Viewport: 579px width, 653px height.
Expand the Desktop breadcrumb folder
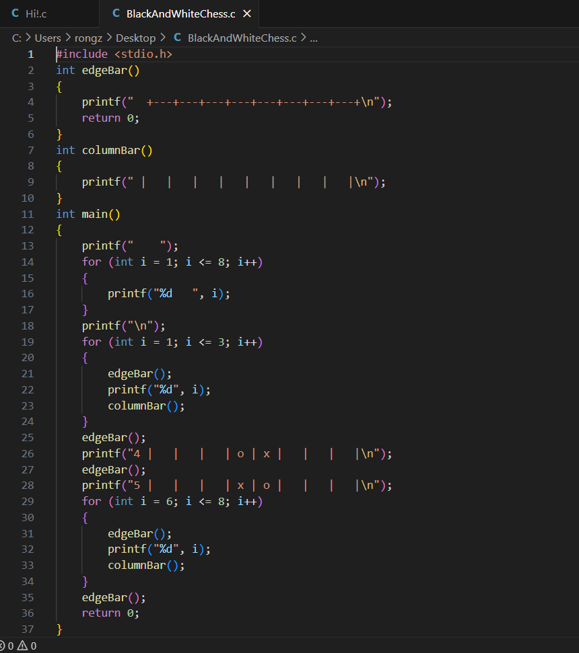click(x=135, y=38)
